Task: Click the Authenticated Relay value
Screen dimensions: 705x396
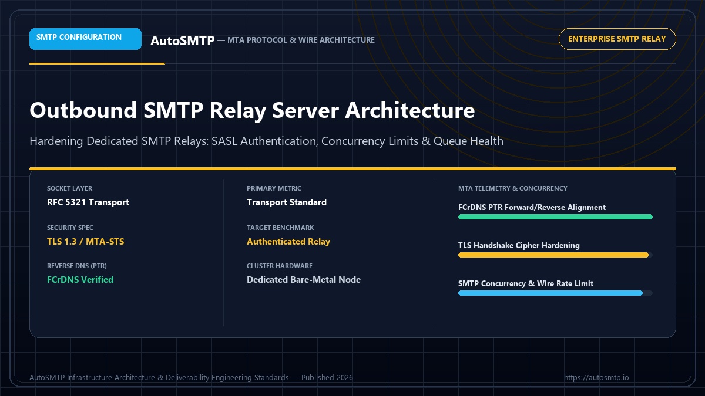Action: coord(288,242)
